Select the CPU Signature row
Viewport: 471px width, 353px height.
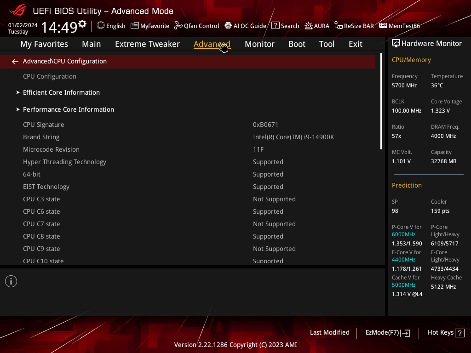click(188, 125)
